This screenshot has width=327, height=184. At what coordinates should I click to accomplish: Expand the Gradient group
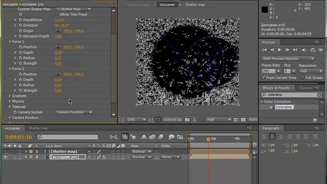tap(10, 96)
